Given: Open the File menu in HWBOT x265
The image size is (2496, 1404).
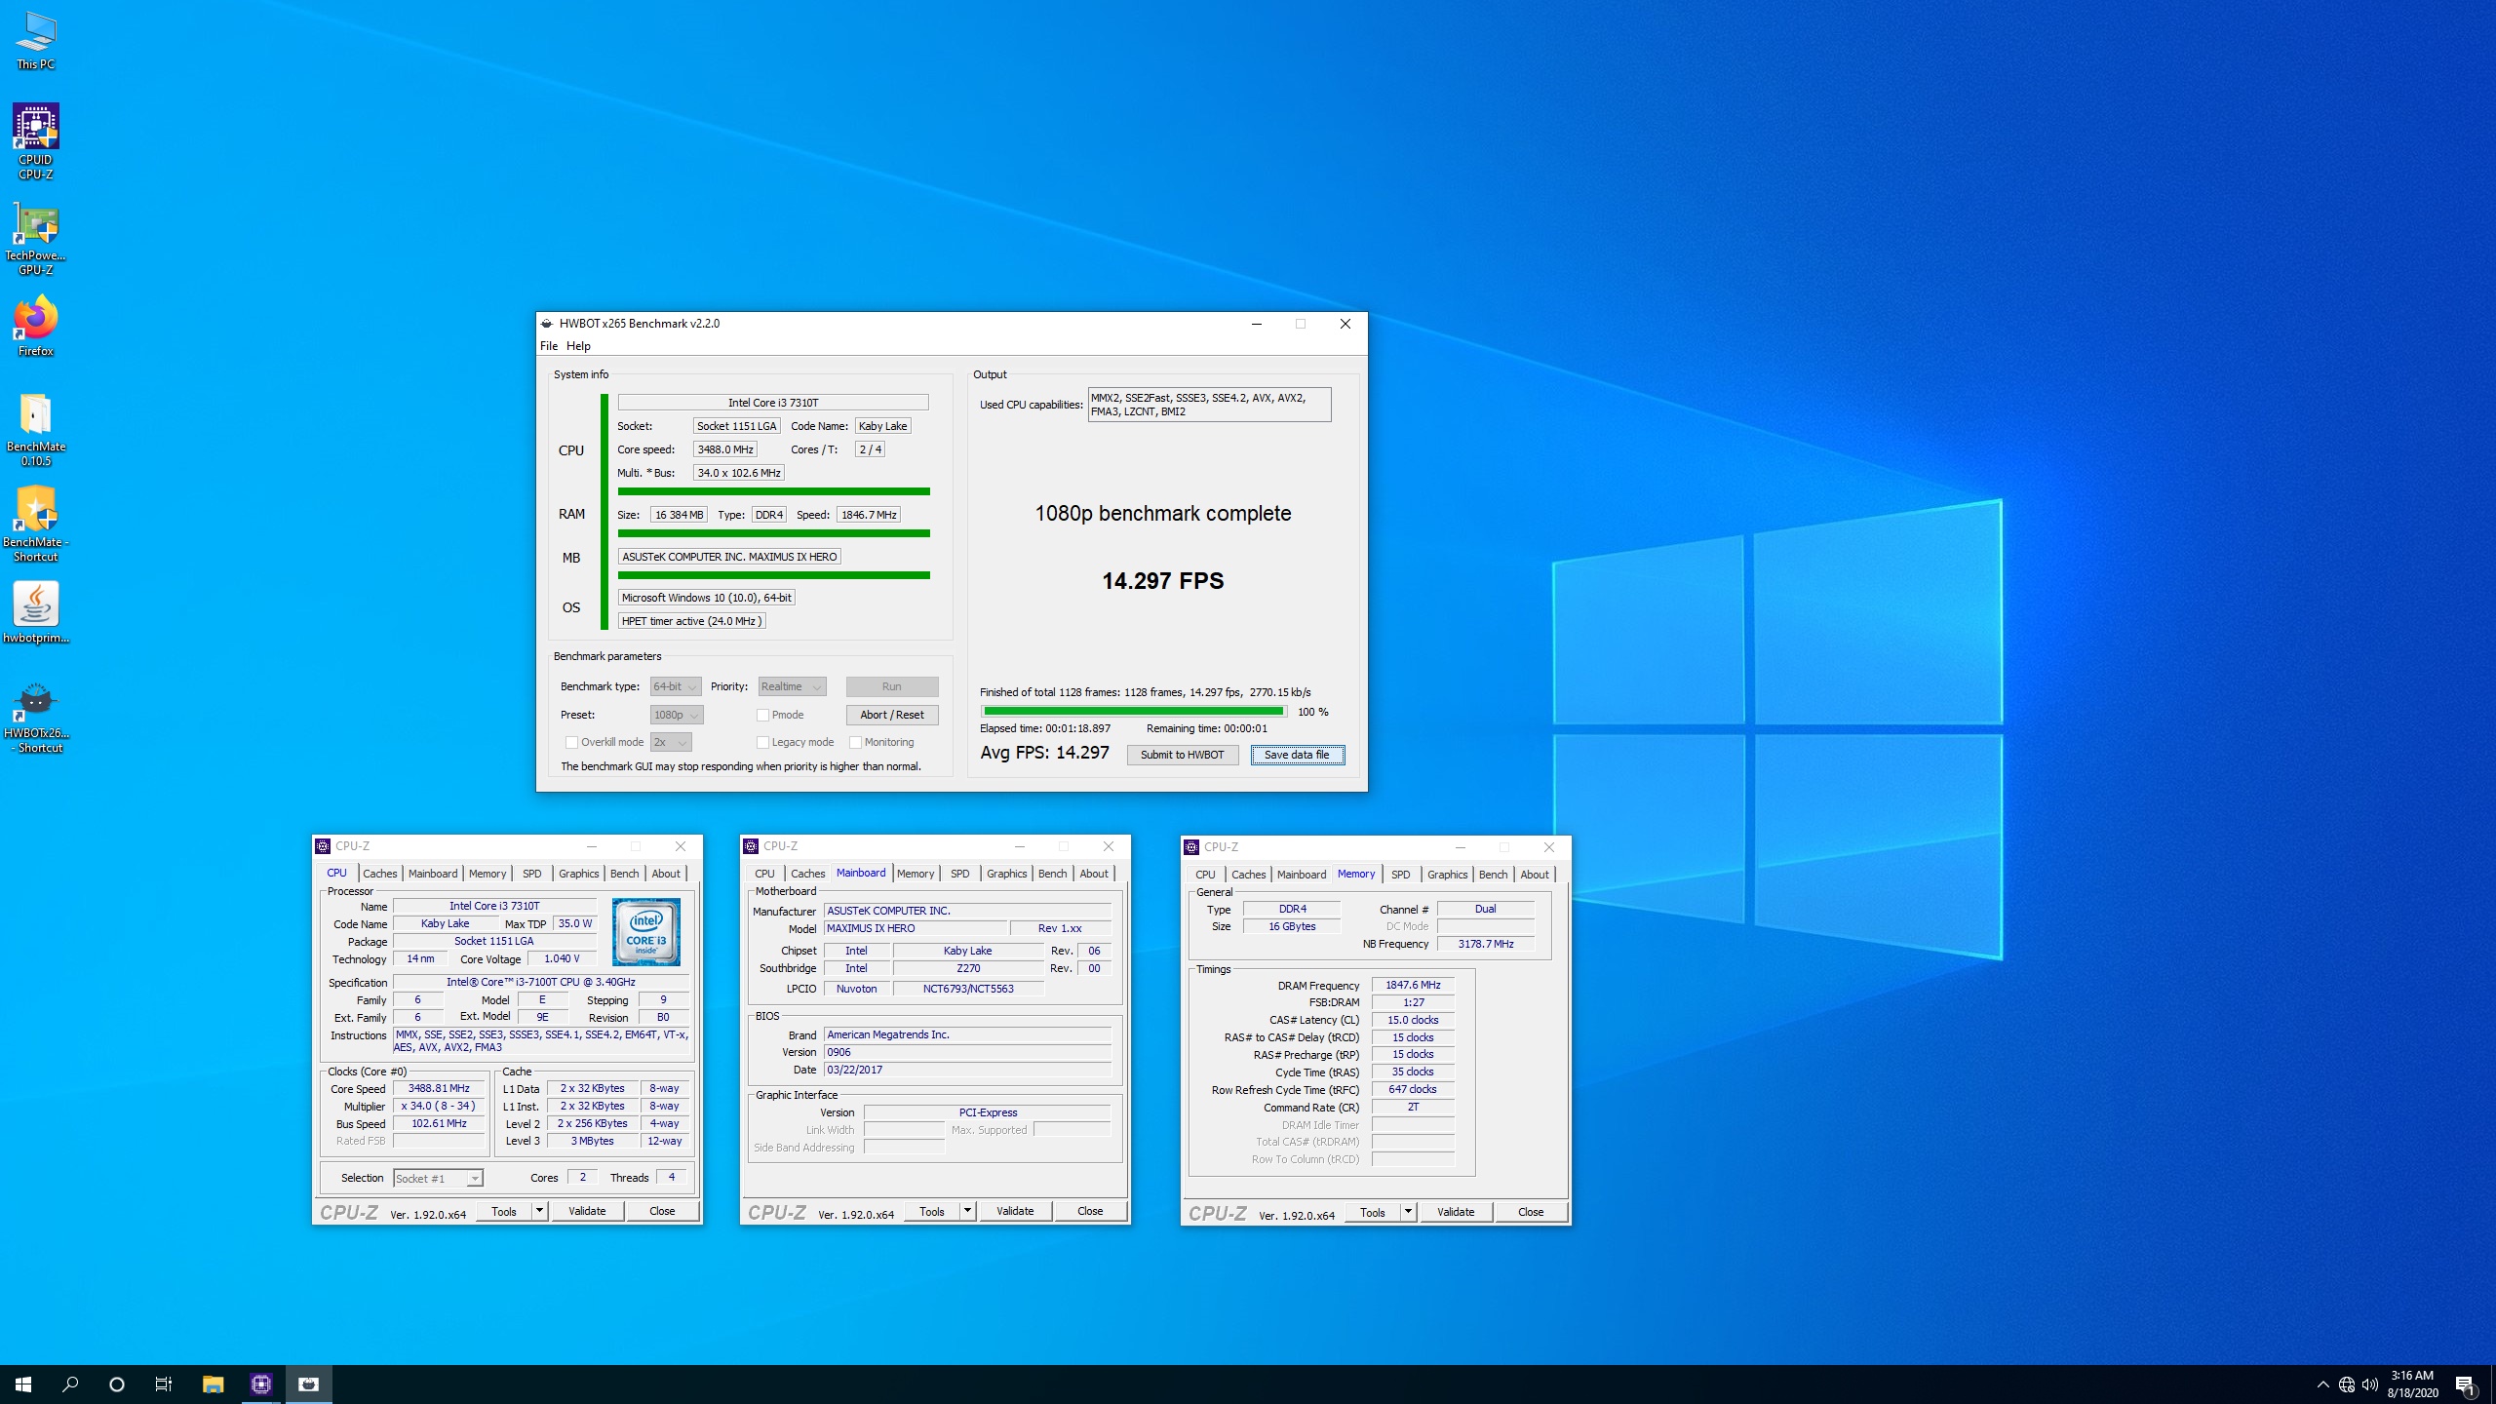Looking at the screenshot, I should [549, 346].
